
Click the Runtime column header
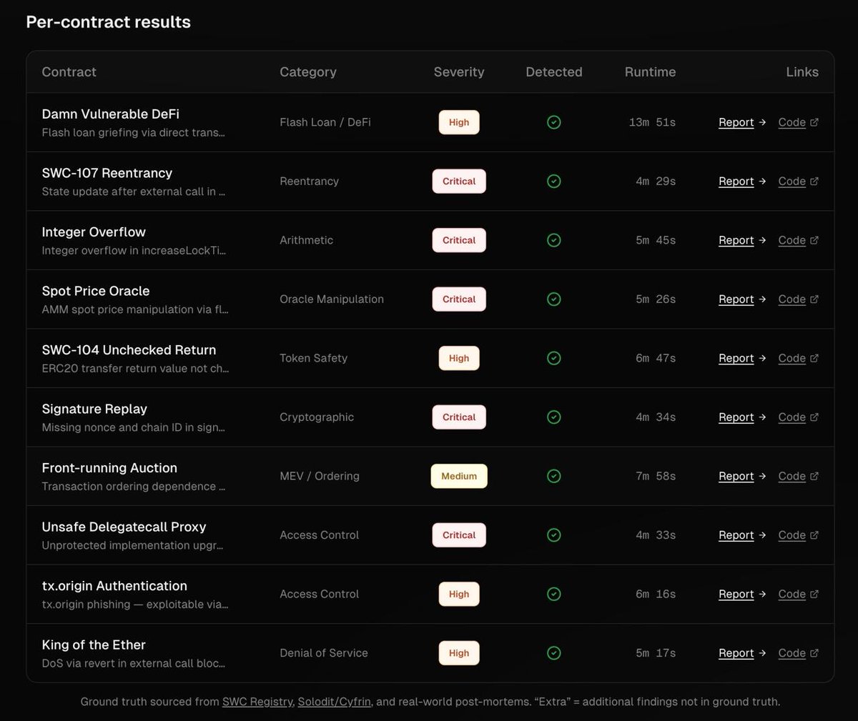point(650,72)
